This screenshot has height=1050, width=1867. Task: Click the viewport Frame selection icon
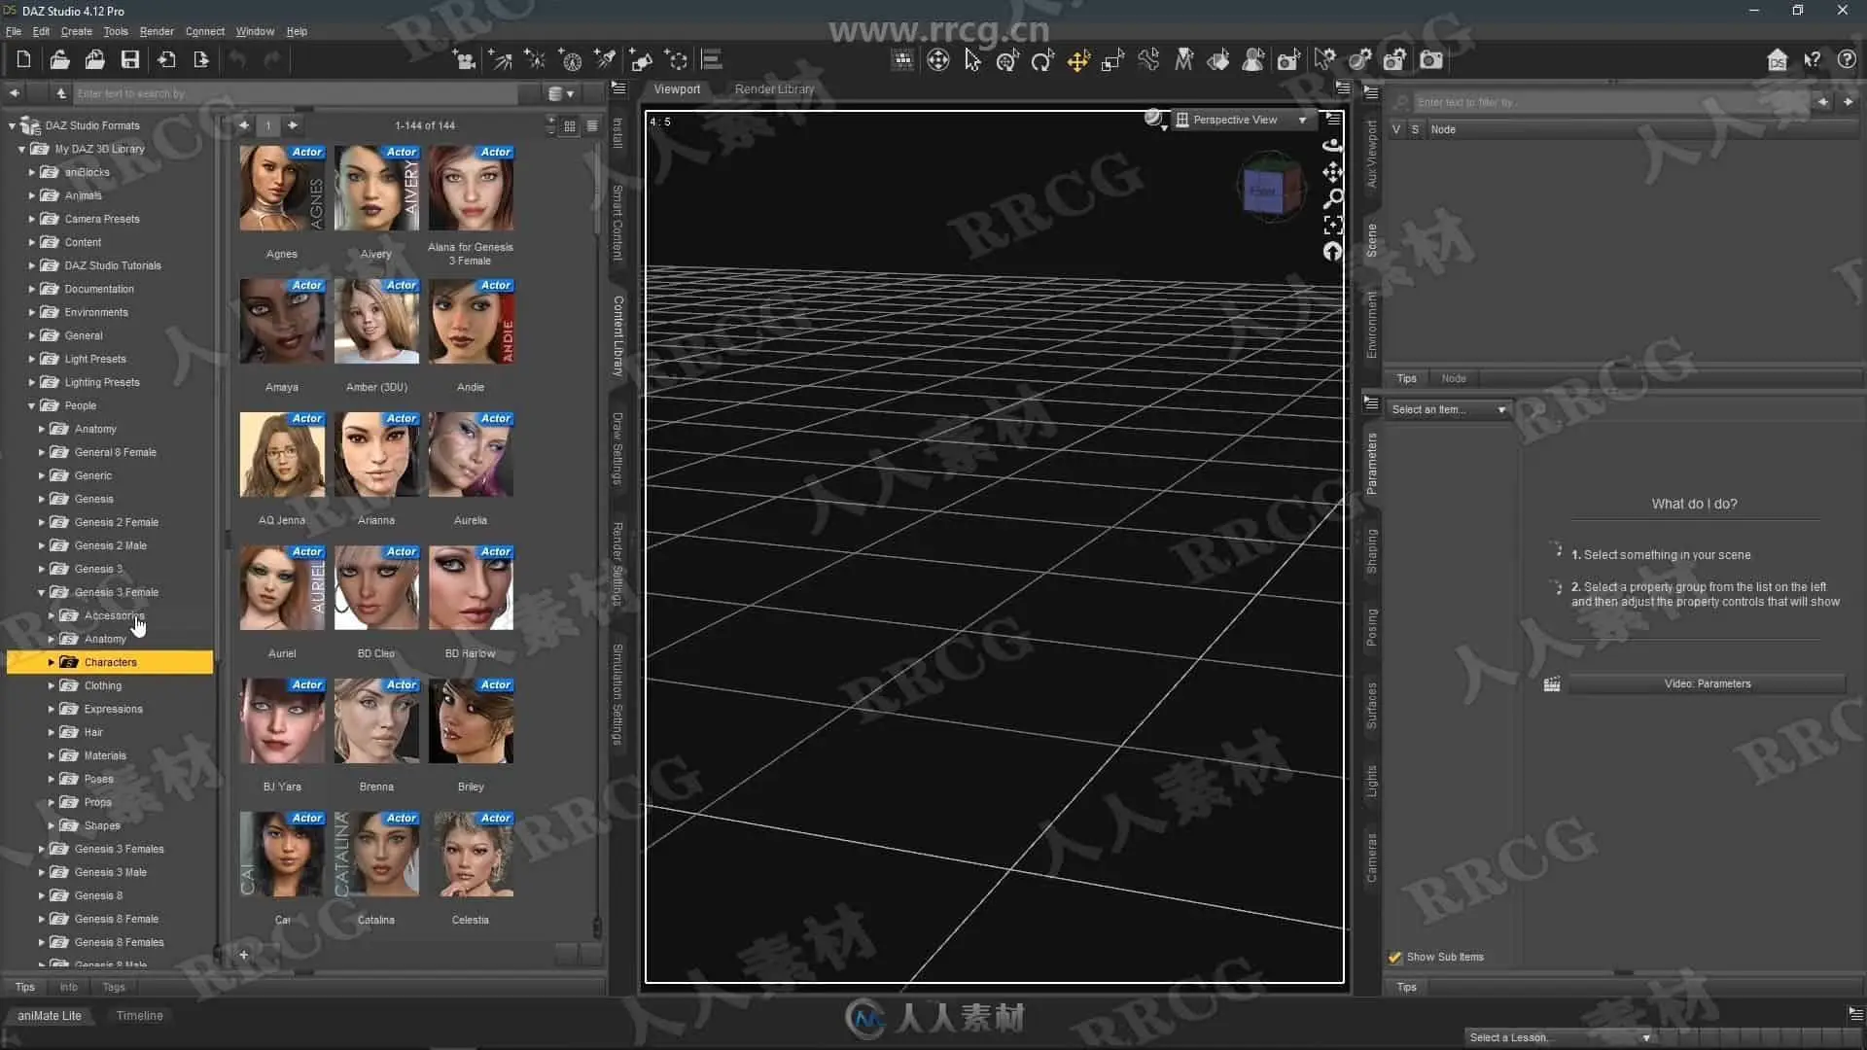point(1333,226)
